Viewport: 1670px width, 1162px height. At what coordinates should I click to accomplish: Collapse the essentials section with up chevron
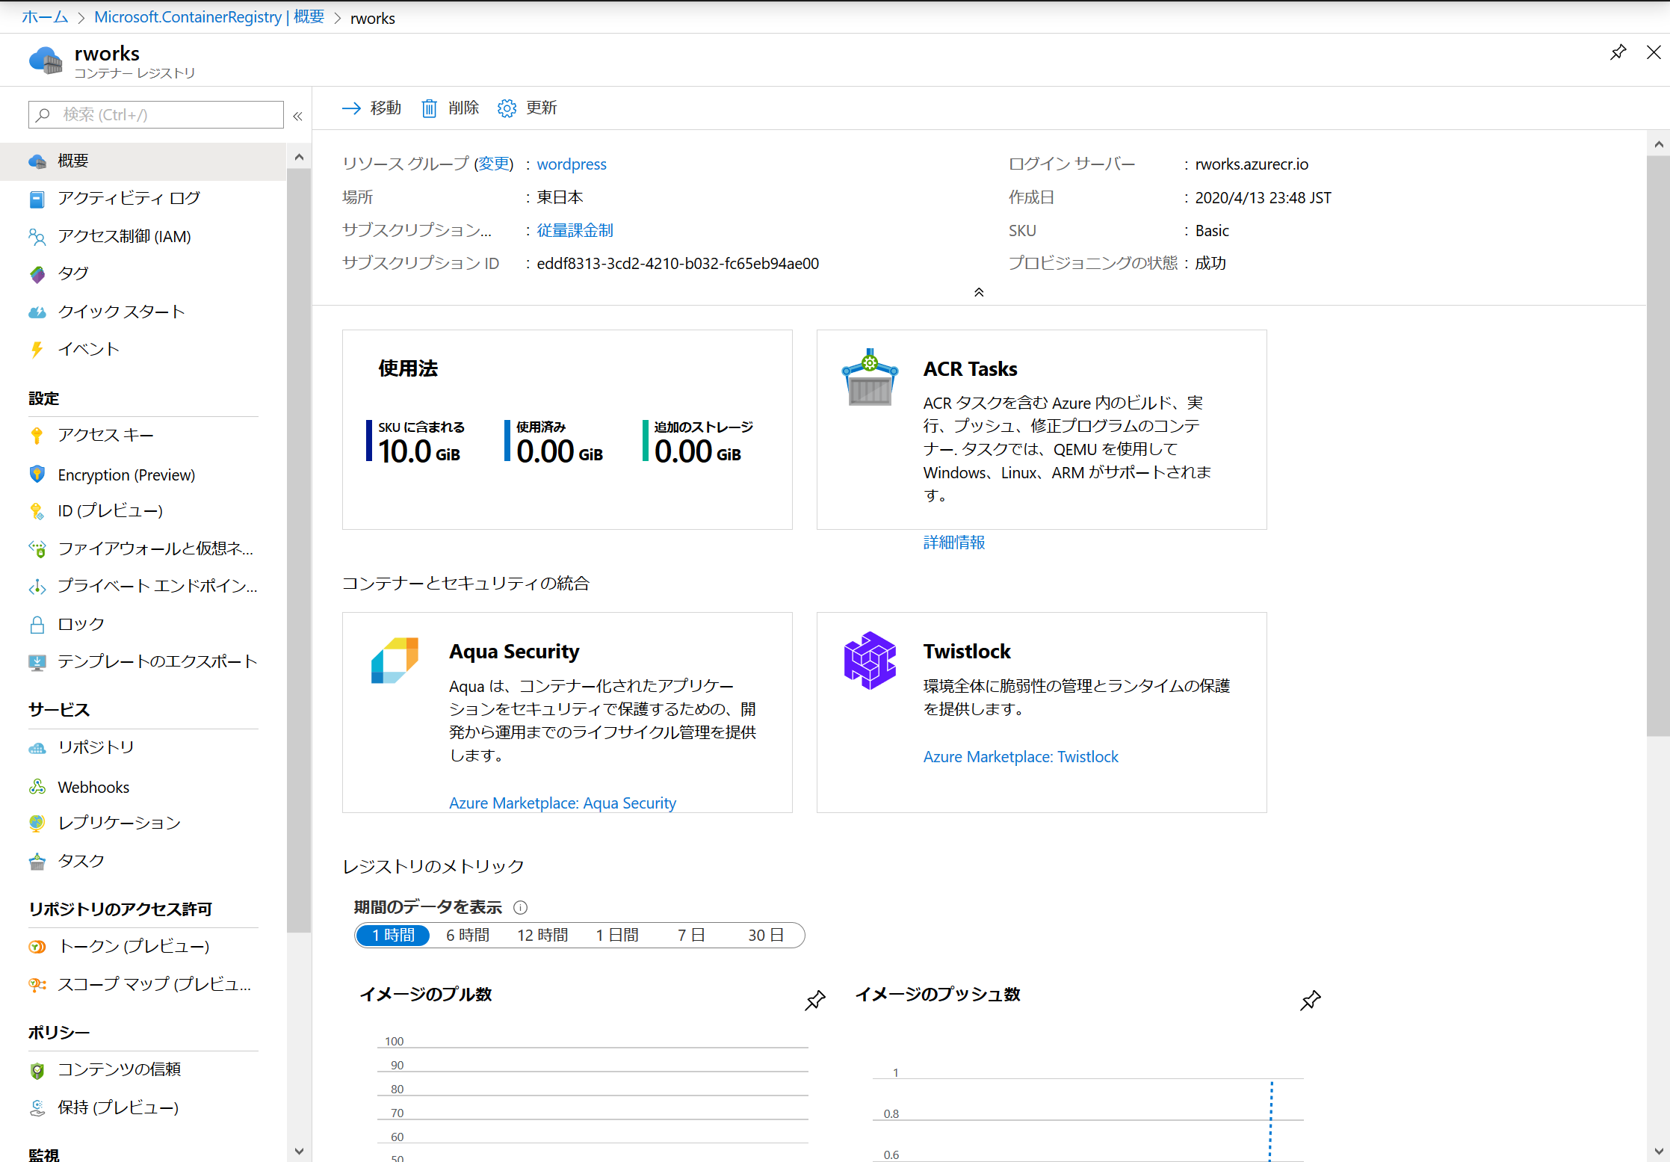tap(979, 292)
